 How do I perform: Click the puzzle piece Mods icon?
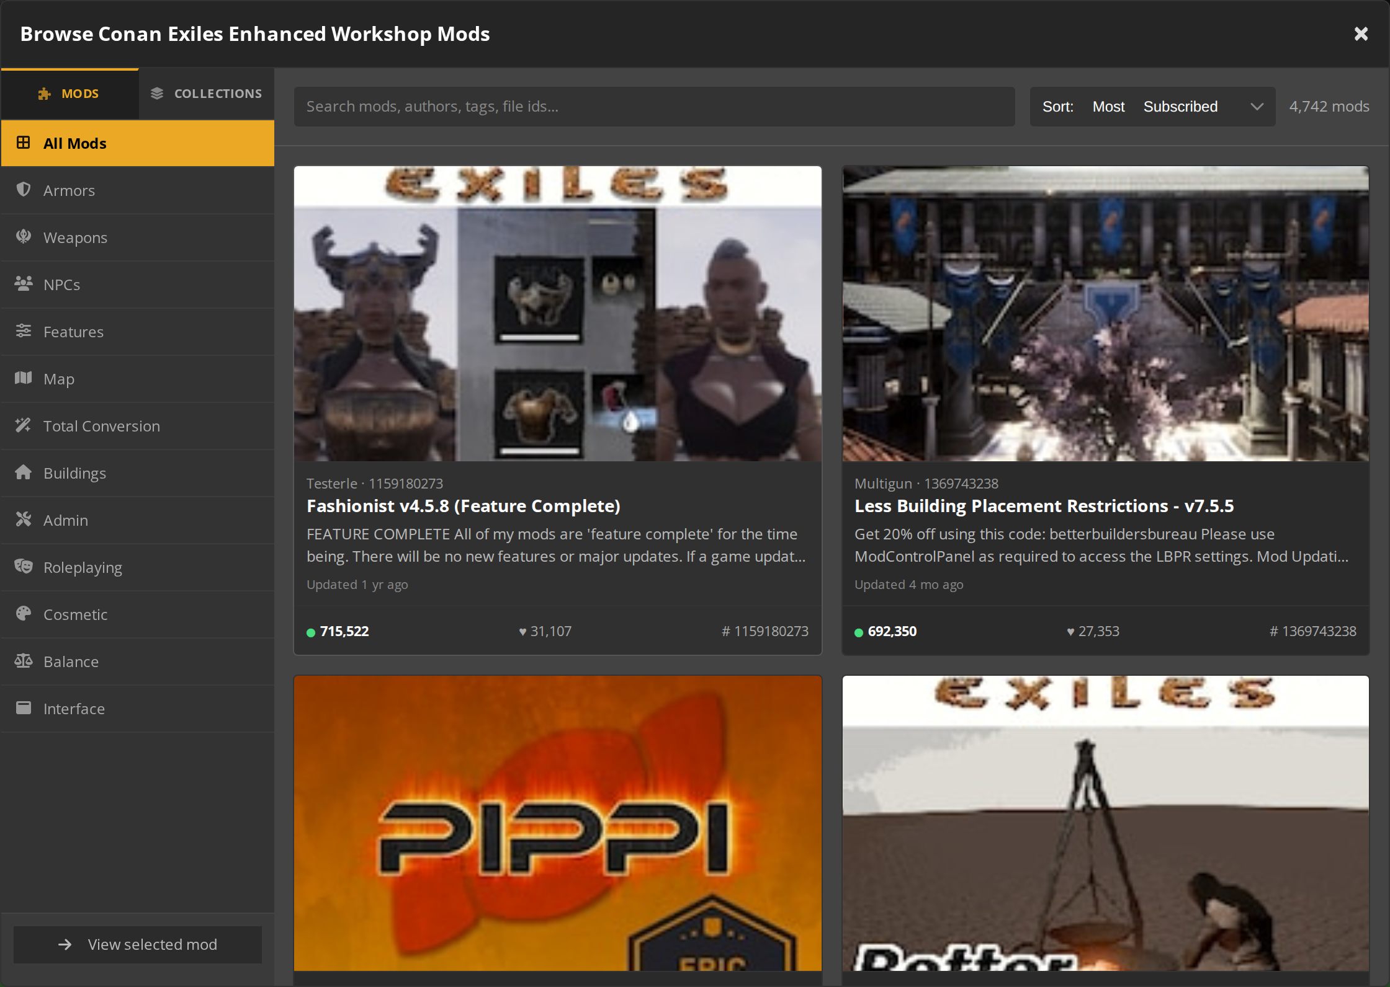pyautogui.click(x=44, y=94)
